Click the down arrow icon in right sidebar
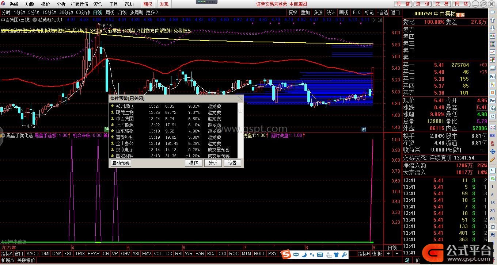The image size is (497, 265). [493, 28]
